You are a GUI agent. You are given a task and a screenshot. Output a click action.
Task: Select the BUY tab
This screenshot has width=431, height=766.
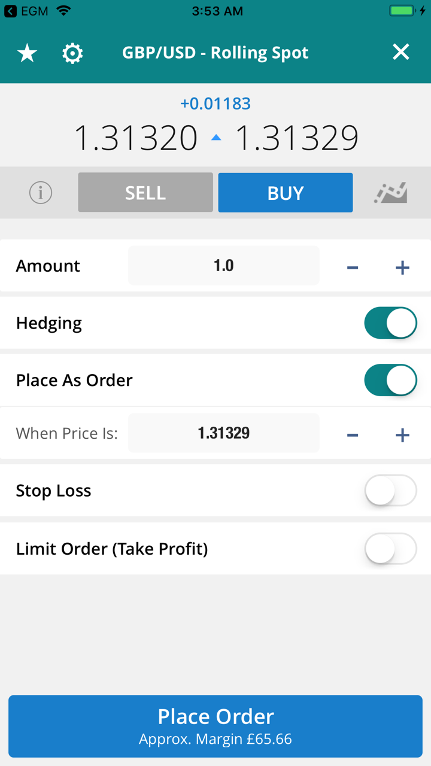(x=286, y=193)
